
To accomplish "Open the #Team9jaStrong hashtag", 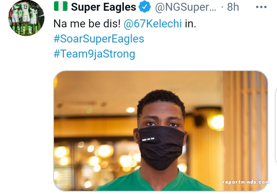I will click(x=94, y=54).
